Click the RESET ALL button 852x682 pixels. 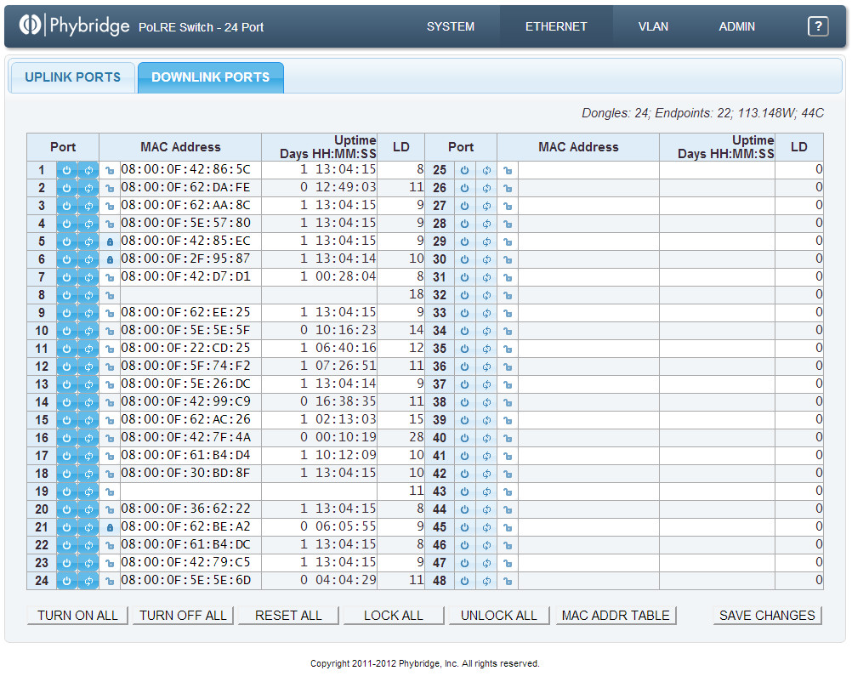point(288,615)
